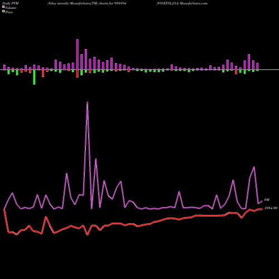
Task: Click the longest green downward bar
Action: [x=34, y=77]
